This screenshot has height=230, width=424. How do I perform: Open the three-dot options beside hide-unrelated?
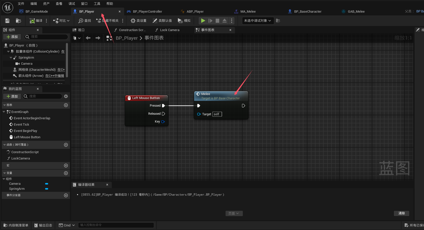point(123,21)
